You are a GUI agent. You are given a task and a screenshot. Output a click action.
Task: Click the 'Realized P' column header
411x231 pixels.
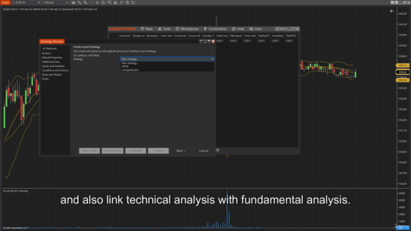(x=264, y=36)
